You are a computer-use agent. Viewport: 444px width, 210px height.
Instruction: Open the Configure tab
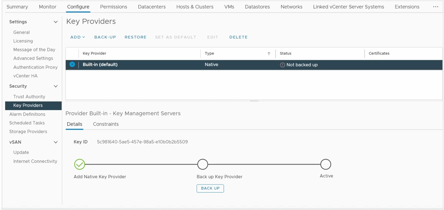pyautogui.click(x=78, y=7)
